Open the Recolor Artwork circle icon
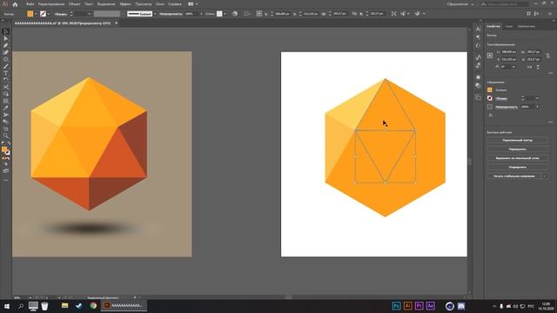This screenshot has height=313, width=557. [235, 14]
